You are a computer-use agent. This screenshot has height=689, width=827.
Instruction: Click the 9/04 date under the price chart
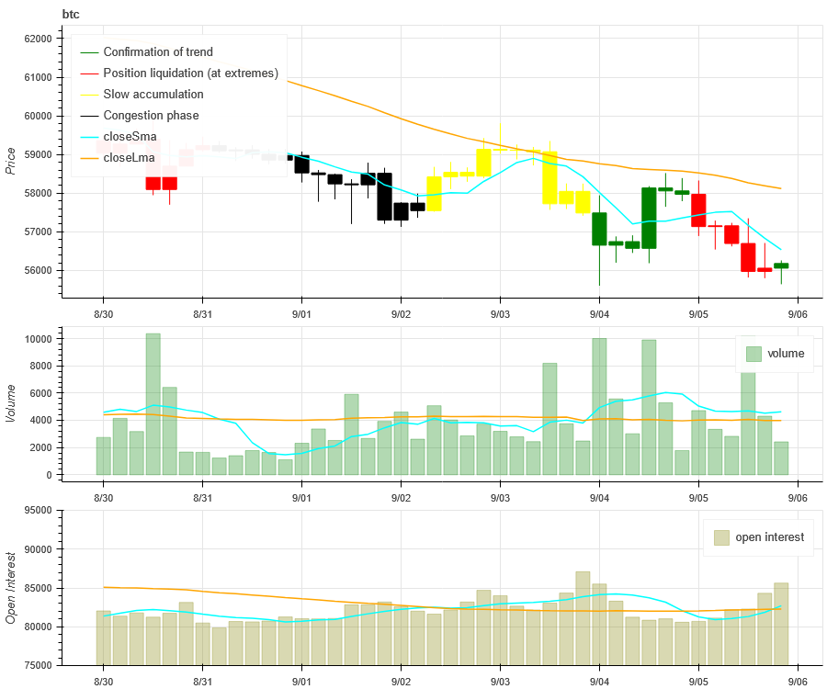pos(599,314)
